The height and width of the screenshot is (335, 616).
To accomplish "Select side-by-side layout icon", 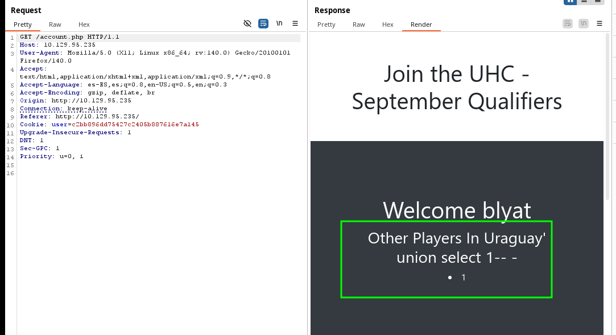I will [x=570, y=2].
